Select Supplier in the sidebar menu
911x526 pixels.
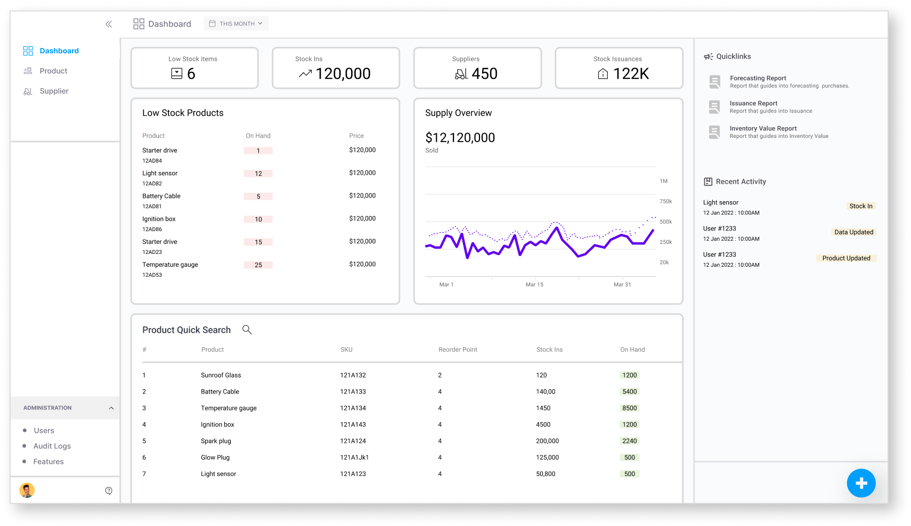(x=54, y=91)
